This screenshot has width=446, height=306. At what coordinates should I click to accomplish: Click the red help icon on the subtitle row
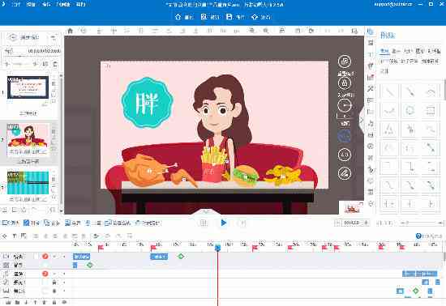tap(45, 274)
